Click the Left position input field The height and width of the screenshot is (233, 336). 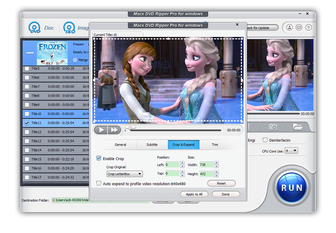click(172, 165)
